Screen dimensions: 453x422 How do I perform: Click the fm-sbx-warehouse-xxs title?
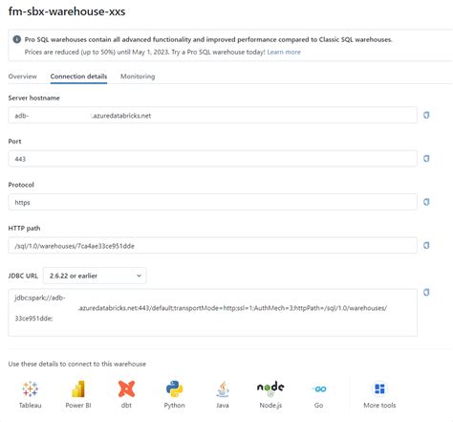(67, 11)
